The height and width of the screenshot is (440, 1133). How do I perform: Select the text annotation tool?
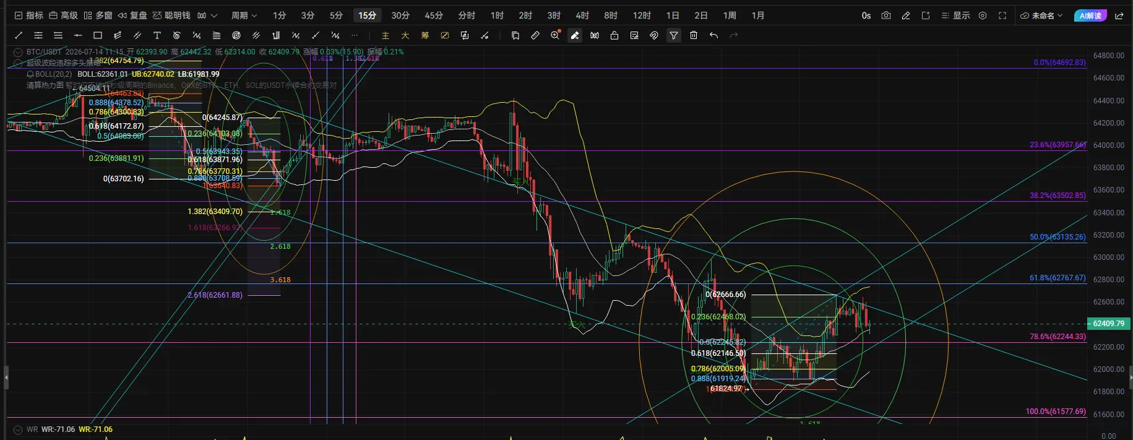pyautogui.click(x=157, y=35)
